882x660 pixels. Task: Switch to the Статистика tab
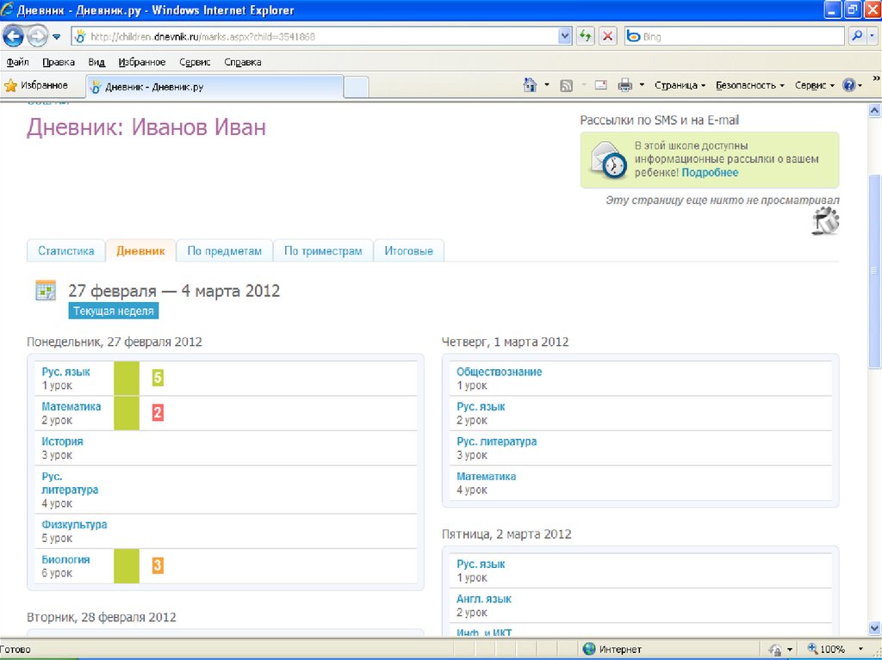[x=65, y=251]
